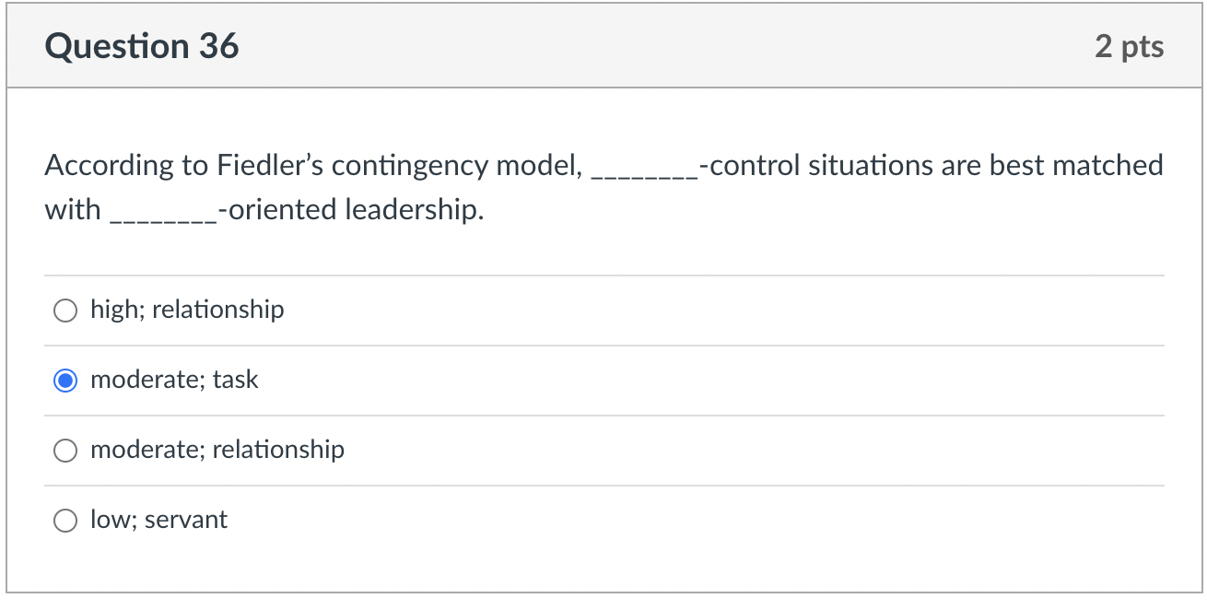Click the "high; relationship" answer label text

(187, 310)
